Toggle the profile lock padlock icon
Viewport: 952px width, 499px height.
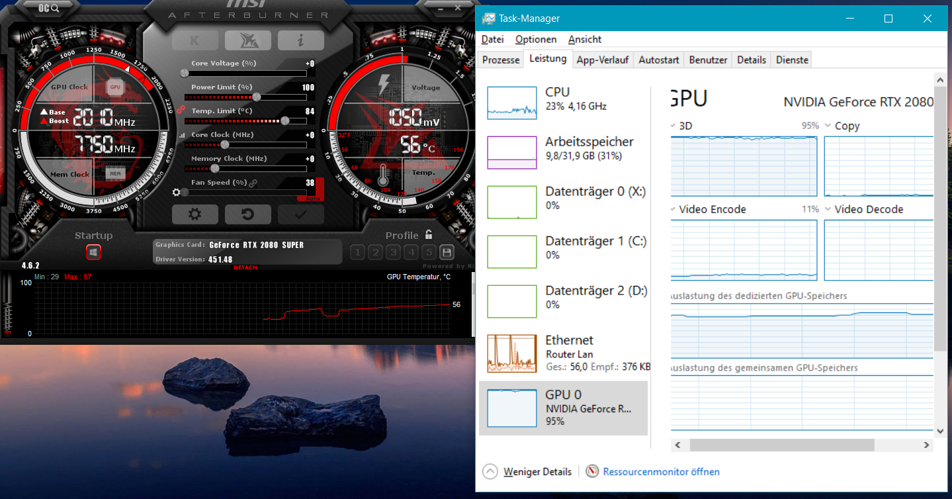pyautogui.click(x=429, y=234)
